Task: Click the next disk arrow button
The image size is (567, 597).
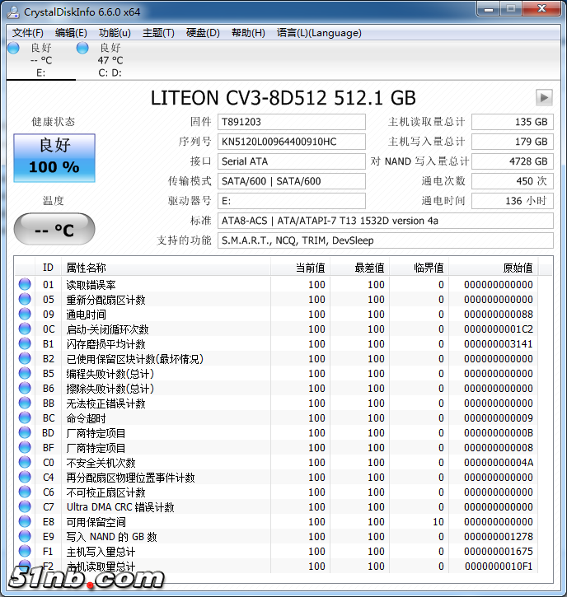Action: [543, 97]
